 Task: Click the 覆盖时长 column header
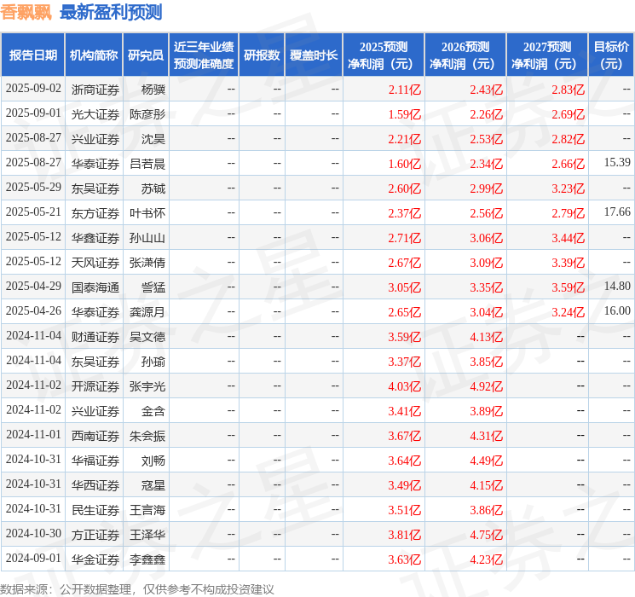tap(314, 55)
